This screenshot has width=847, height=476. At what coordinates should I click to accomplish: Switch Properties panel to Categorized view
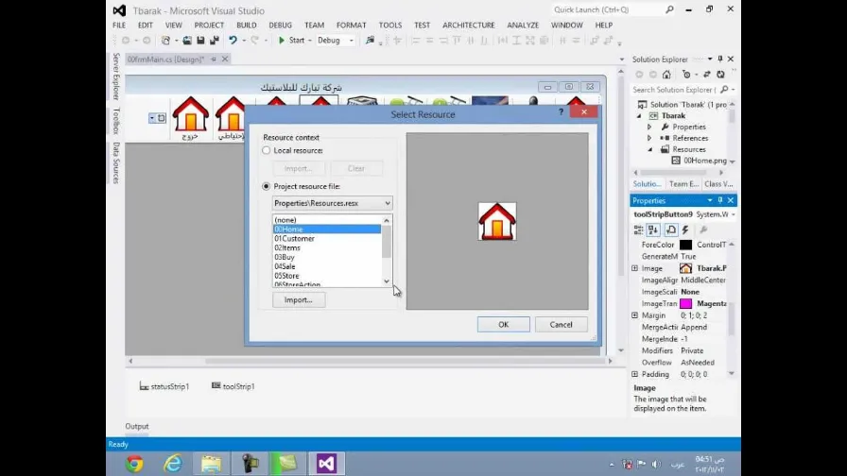coord(638,229)
